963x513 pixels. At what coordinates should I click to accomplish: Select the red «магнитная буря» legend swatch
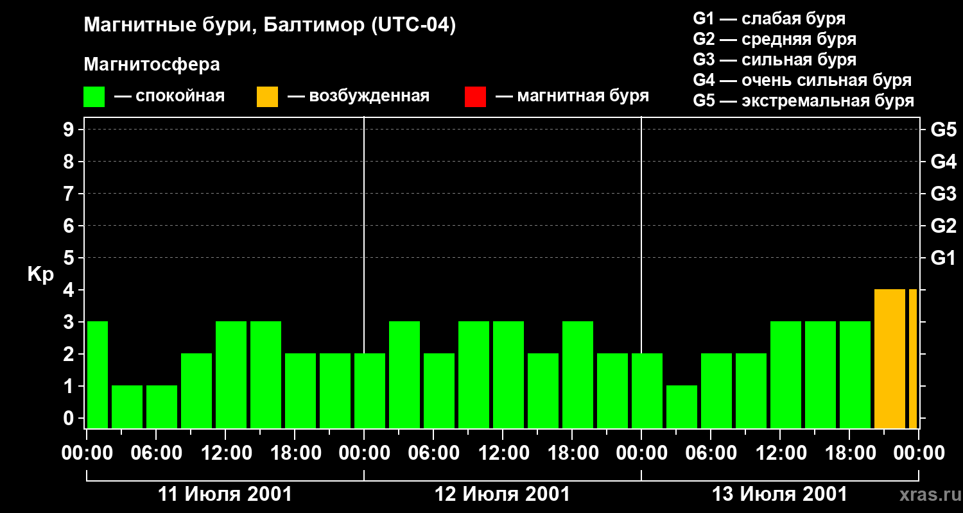(475, 97)
